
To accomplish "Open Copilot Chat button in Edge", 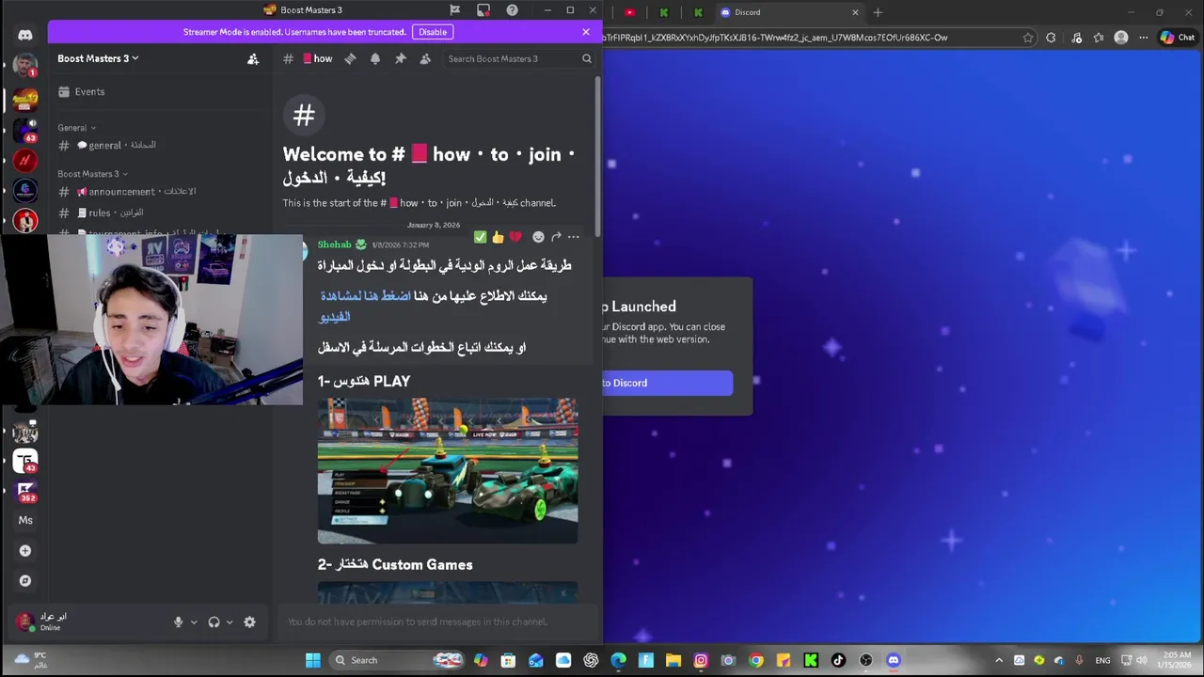I will coord(1179,38).
